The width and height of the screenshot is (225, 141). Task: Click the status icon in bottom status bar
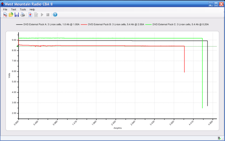(219, 138)
